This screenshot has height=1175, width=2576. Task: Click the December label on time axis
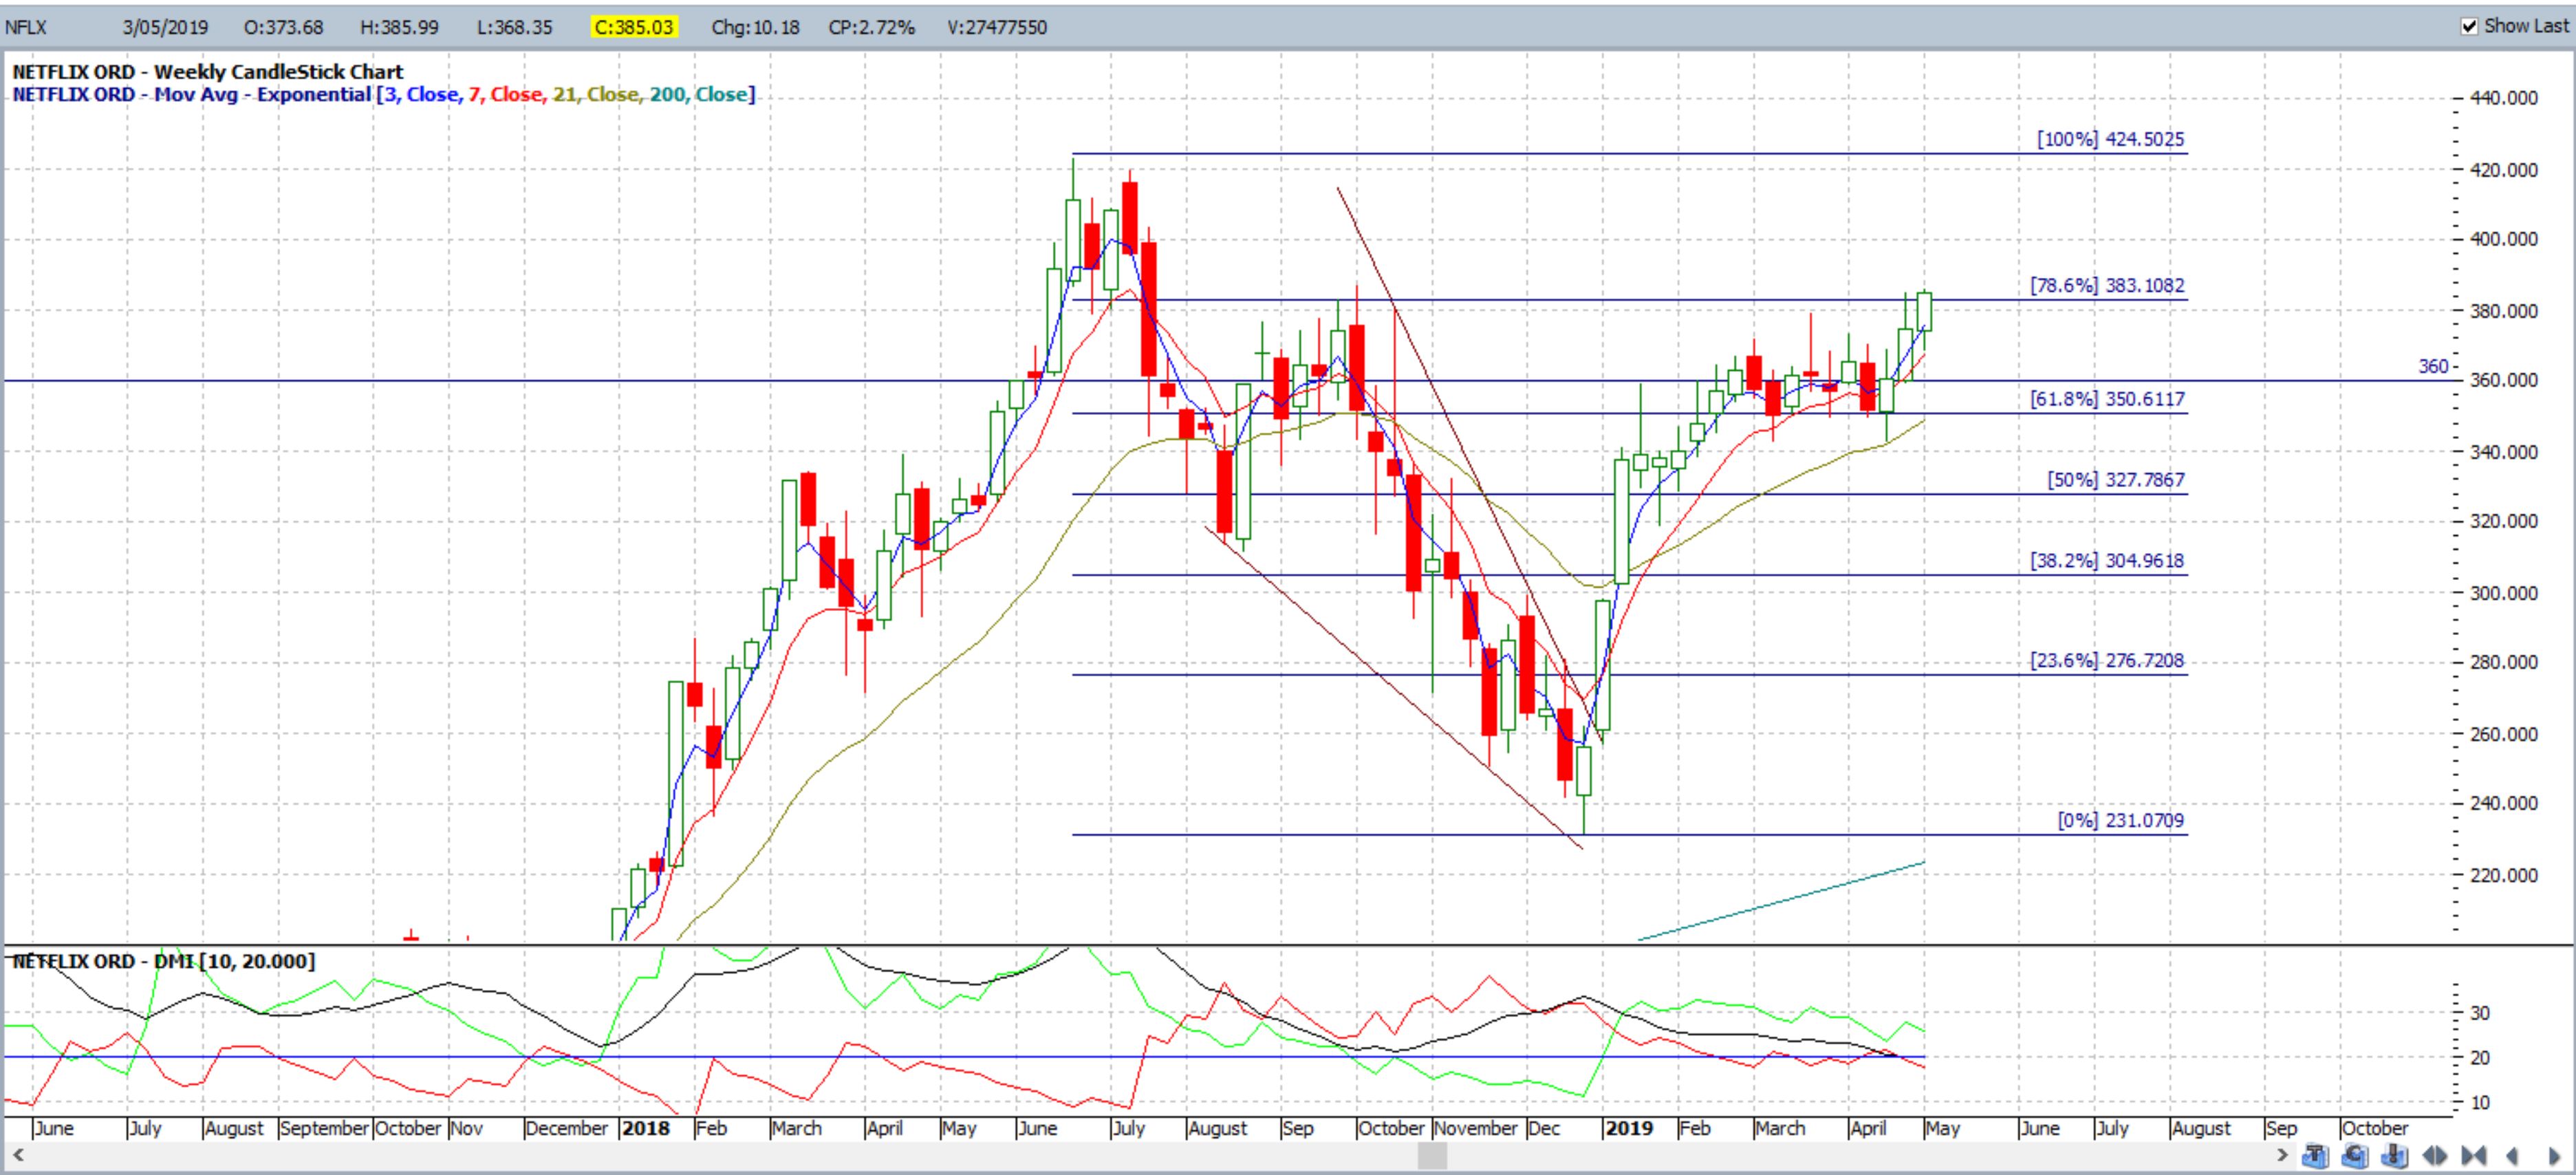[x=567, y=1128]
